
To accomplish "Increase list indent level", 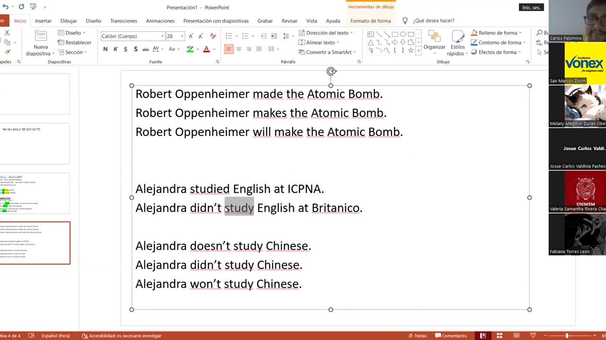I will click(x=274, y=36).
